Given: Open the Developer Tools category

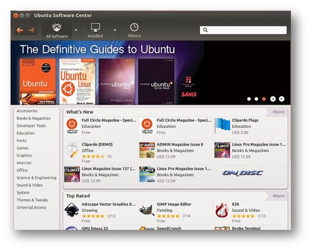Looking at the screenshot, I should [31, 126].
